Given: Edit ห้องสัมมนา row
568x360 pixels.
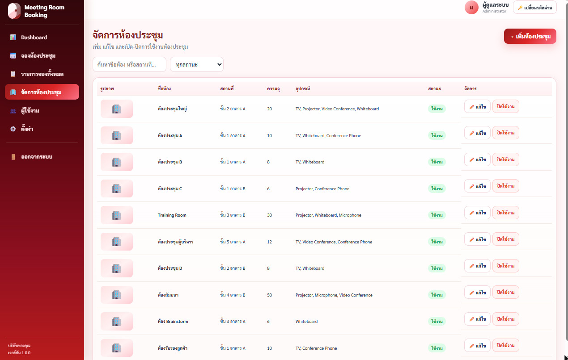Looking at the screenshot, I should tap(477, 292).
